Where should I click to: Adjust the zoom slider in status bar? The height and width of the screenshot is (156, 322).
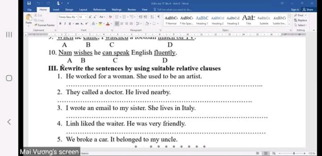[294, 153]
